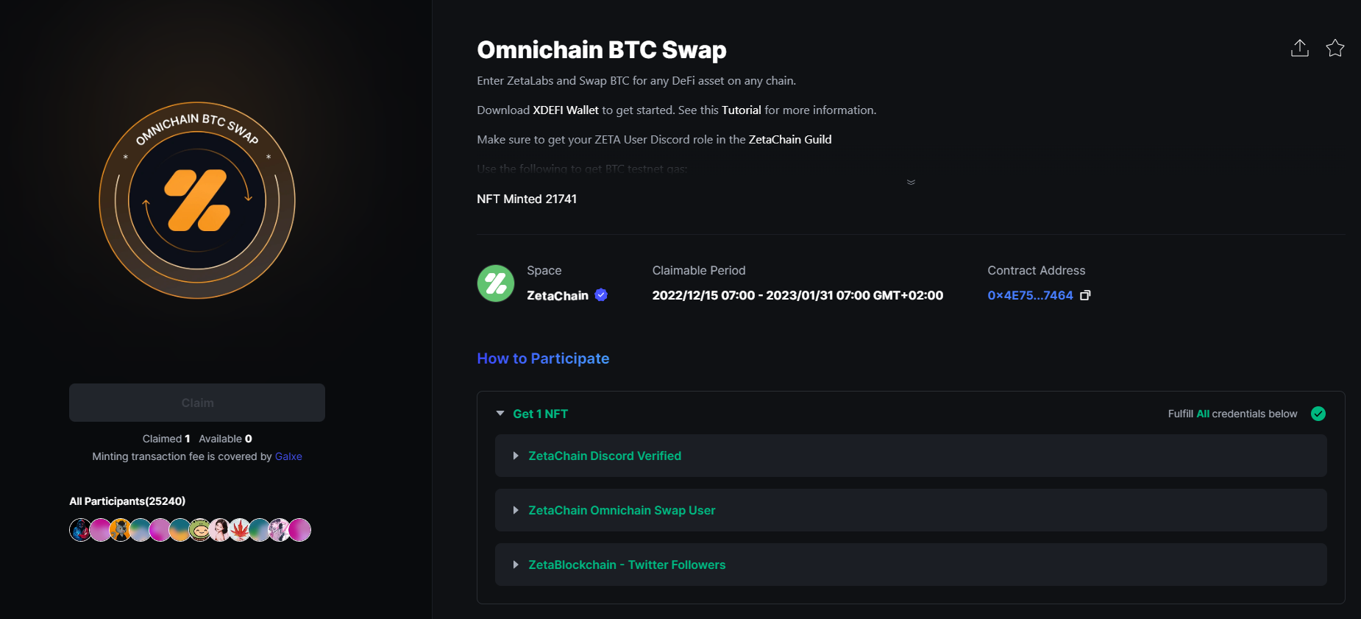The height and width of the screenshot is (619, 1361).
Task: Open contract address 0x4E75...7464 link
Action: (x=1030, y=295)
